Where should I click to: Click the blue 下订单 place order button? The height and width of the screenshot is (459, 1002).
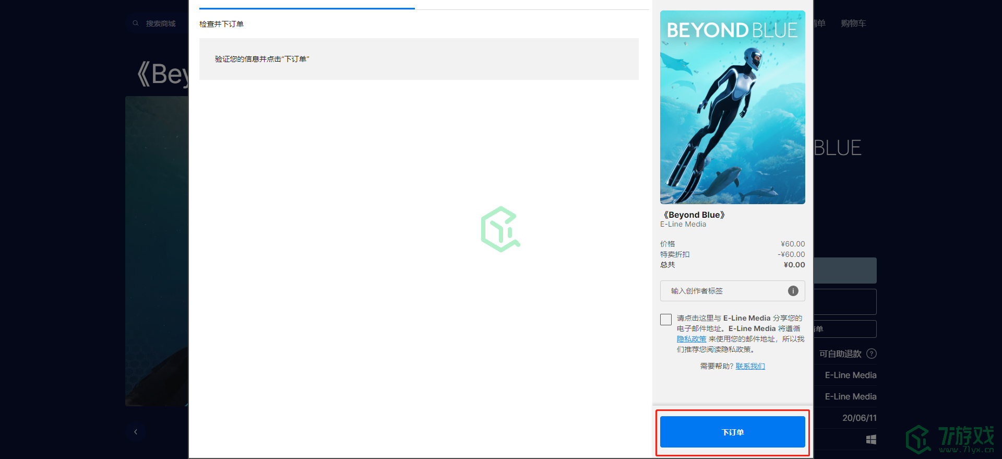coord(732,432)
